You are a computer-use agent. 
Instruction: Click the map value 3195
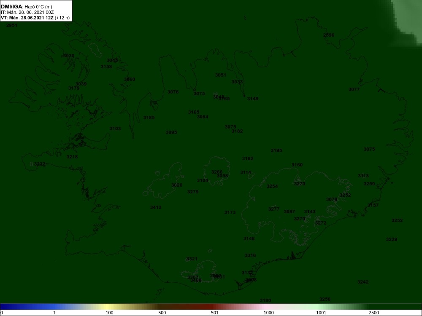coord(276,150)
